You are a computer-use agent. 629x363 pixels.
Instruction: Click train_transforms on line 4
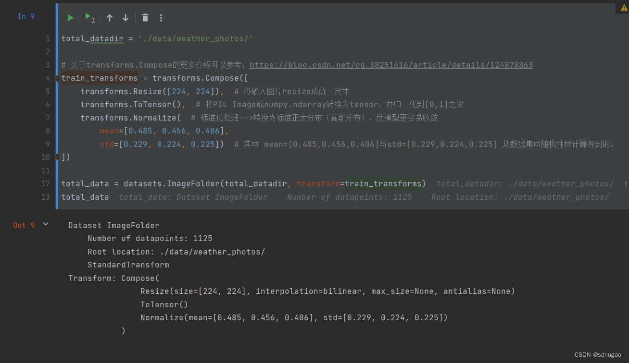pyautogui.click(x=100, y=78)
